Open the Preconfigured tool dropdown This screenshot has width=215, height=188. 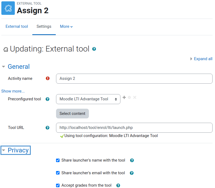pos(88,99)
